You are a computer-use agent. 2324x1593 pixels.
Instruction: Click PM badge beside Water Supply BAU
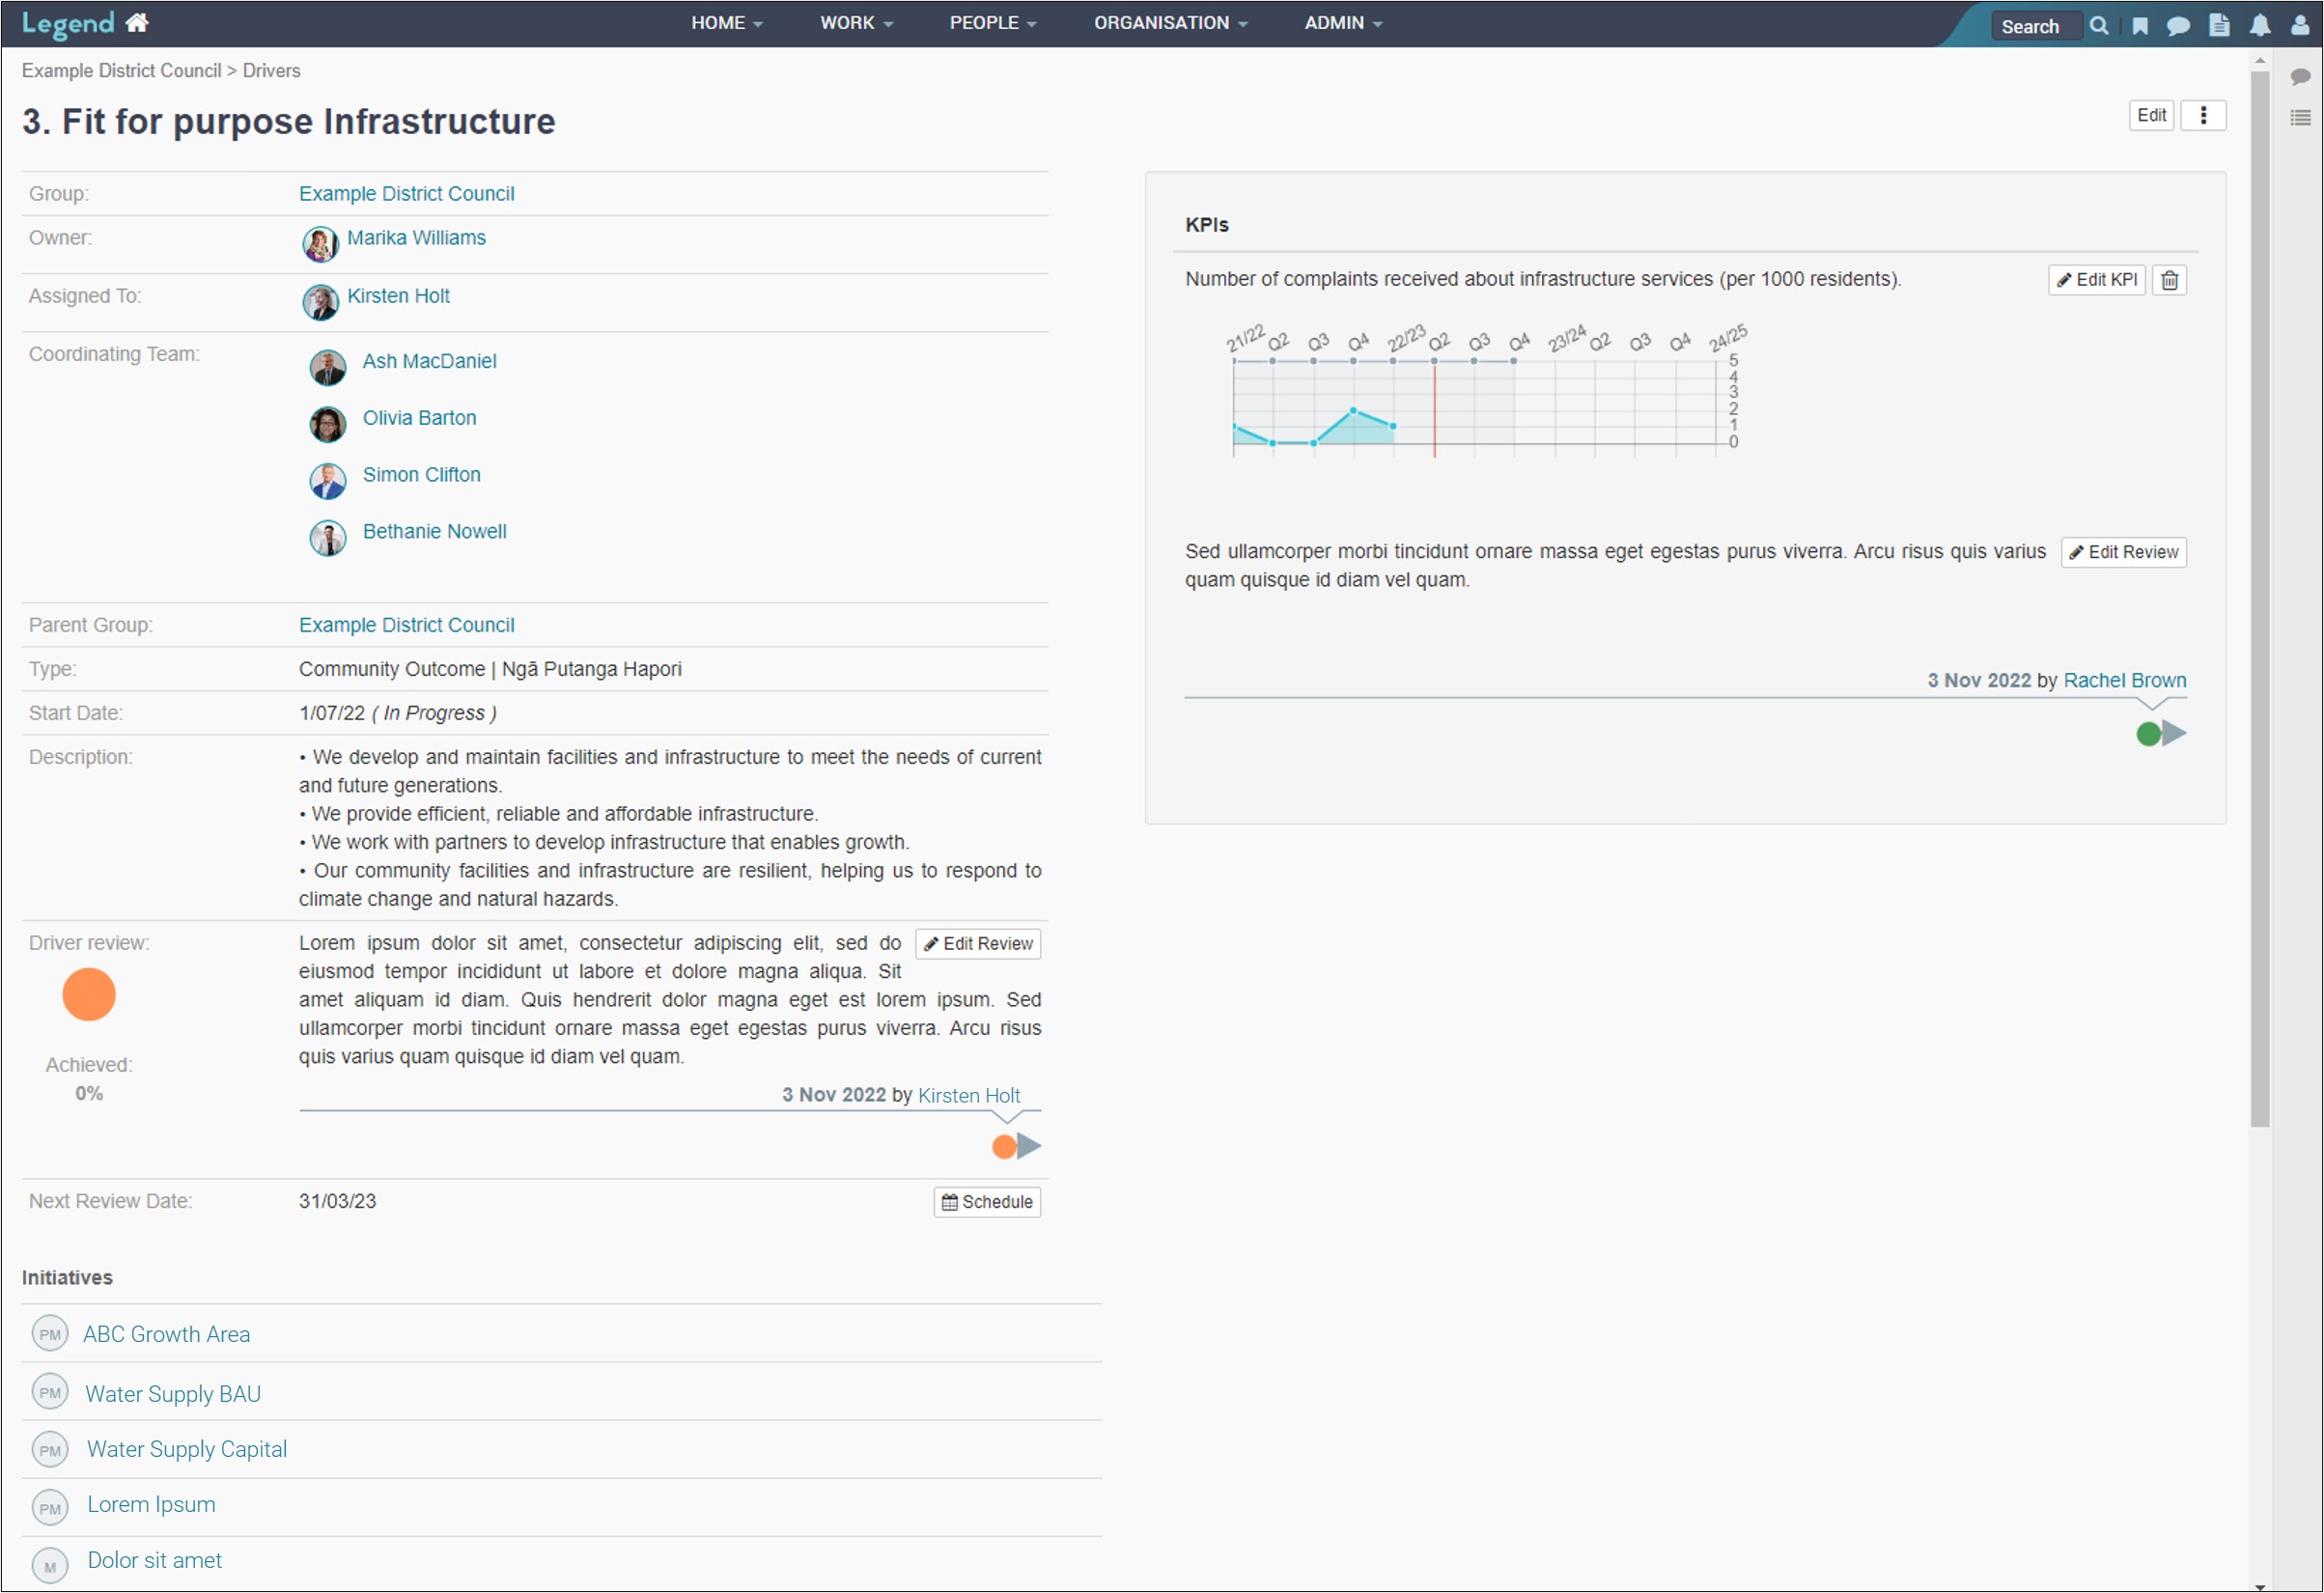click(x=50, y=1392)
